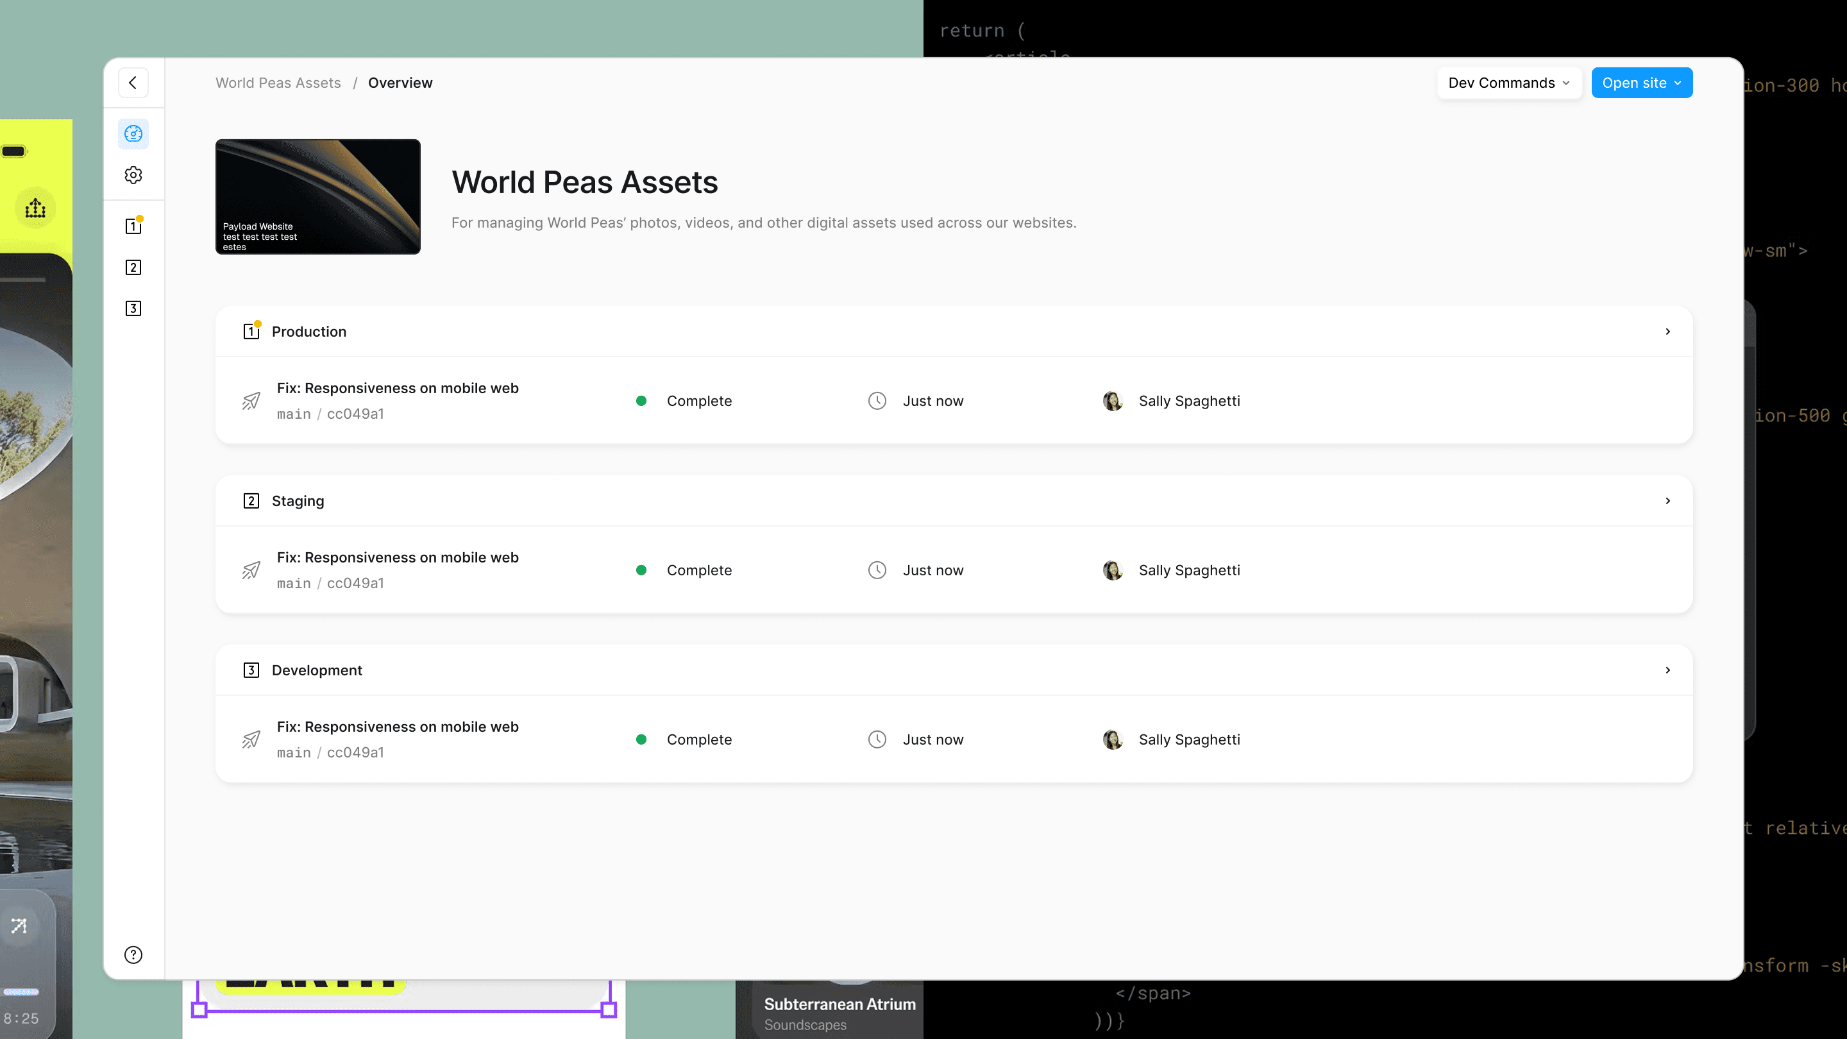Image resolution: width=1847 pixels, height=1039 pixels.
Task: Click the return ( line in background code editor
Action: [x=983, y=30]
